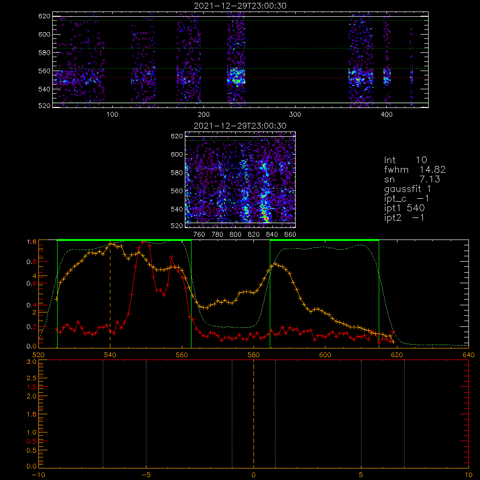This screenshot has width=480, height=480.
Task: Click the middle image title 2021-12-29T23:00:30
Action: click(x=240, y=126)
